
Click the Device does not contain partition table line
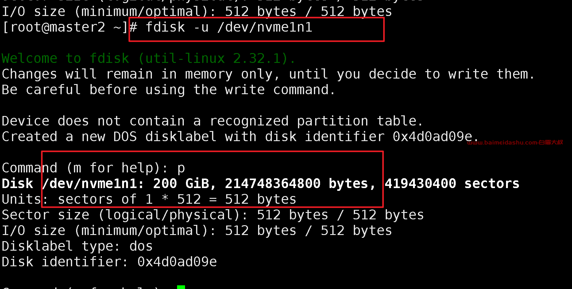[x=212, y=121]
